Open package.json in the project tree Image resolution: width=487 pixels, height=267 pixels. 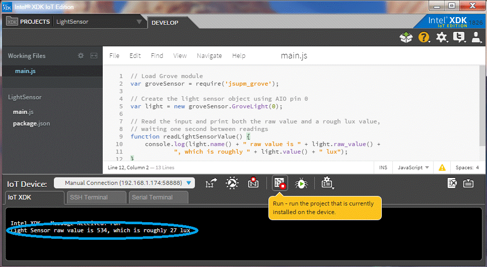tap(31, 123)
